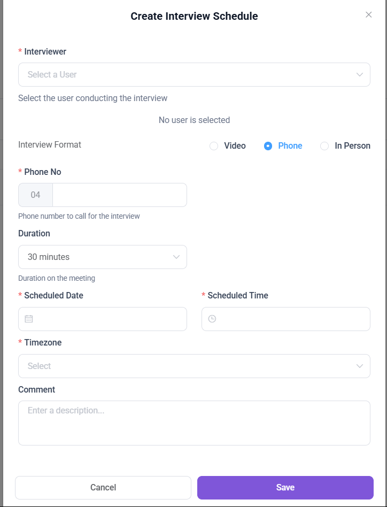This screenshot has width=387, height=507.
Task: Open the 30 minutes duration dropdown
Action: pos(96,257)
